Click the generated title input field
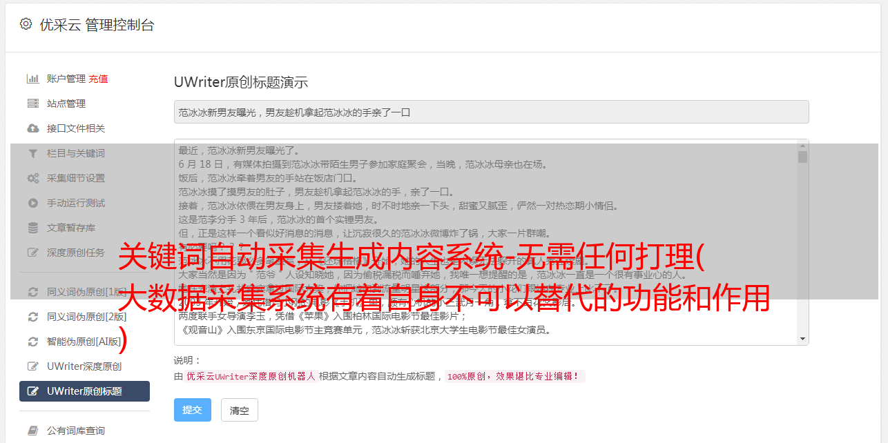 [491, 112]
